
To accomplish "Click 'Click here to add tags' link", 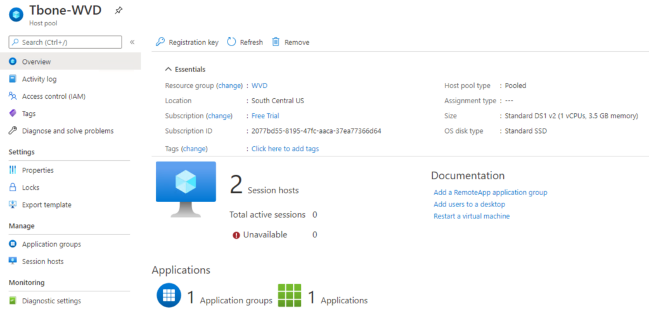I will pyautogui.click(x=285, y=148).
